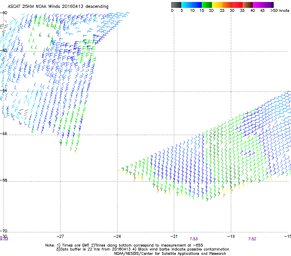Click the note line starting 'Note: 1) Times are GMT'
Image resolution: width=291 pixels, height=256 pixels.
click(124, 245)
